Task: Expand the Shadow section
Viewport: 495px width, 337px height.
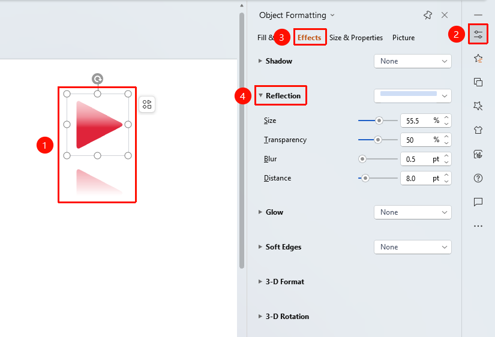Action: pos(260,61)
